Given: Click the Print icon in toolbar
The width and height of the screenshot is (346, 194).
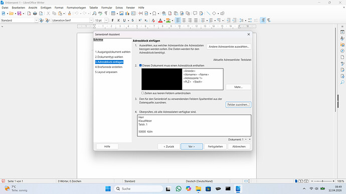Looking at the screenshot, I should pos(35,13).
